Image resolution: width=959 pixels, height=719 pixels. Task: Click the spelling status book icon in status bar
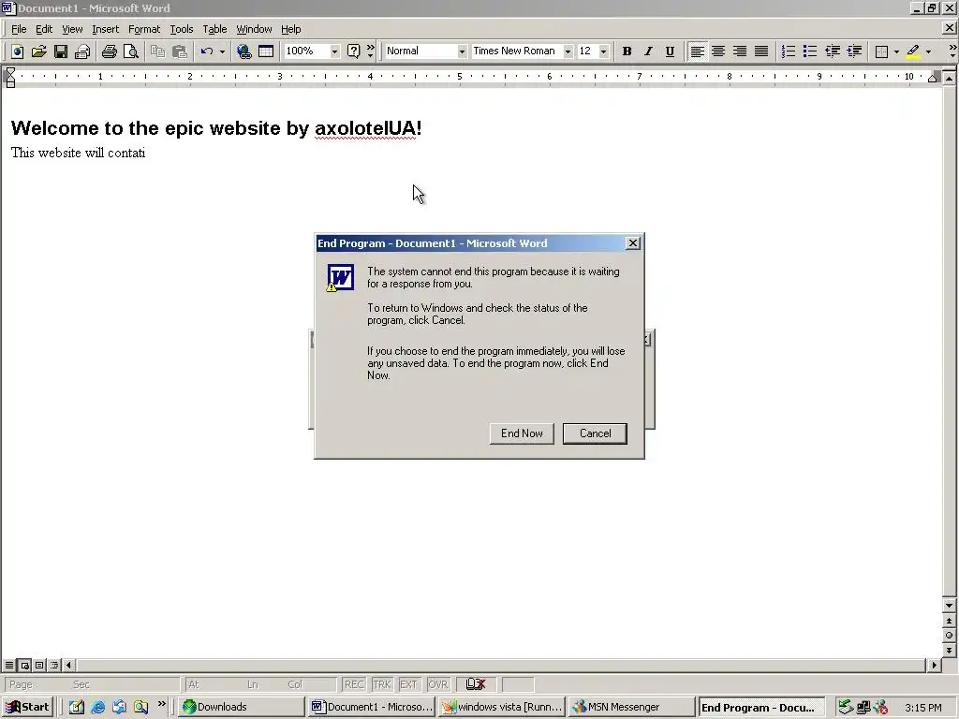point(475,684)
